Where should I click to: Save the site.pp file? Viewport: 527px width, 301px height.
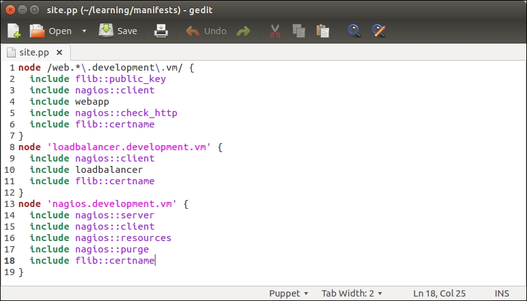pos(118,31)
